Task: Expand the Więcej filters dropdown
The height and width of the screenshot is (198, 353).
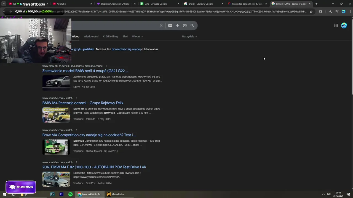Action: (x=137, y=37)
